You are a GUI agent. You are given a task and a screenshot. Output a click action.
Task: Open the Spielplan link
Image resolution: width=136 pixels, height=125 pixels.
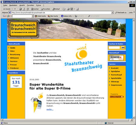pyautogui.click(x=115, y=71)
